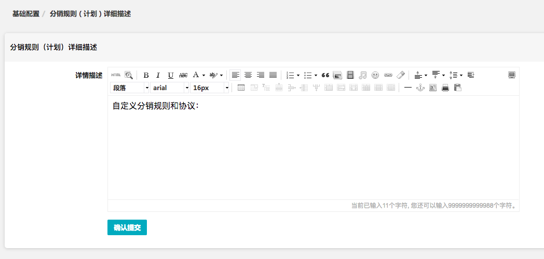The height and width of the screenshot is (259, 544).
Task: Insert an anchor
Action: 420,88
